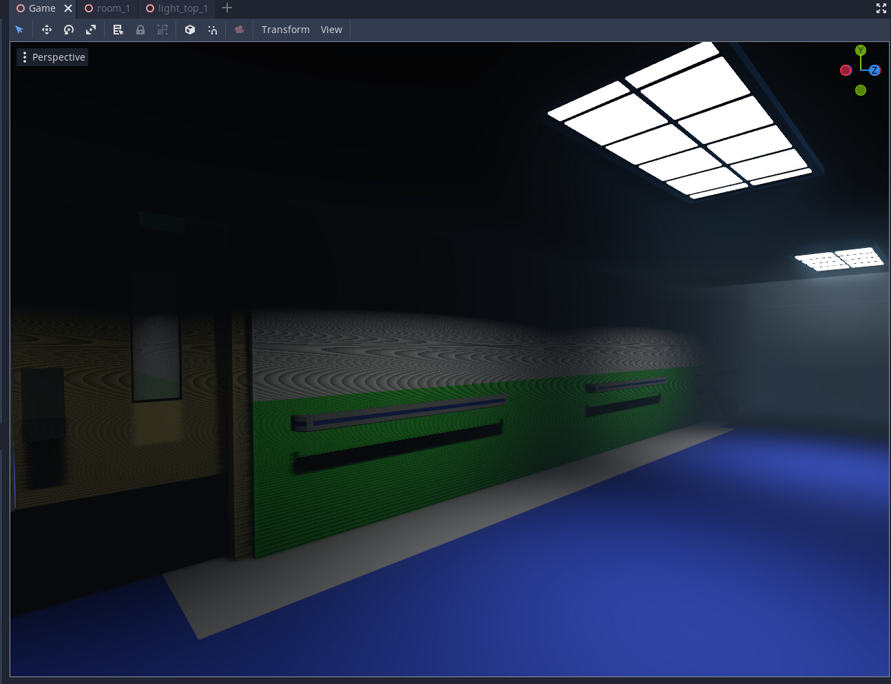This screenshot has height=684, width=891.
Task: Switch to the light_top_1 scene tab
Action: coord(177,8)
